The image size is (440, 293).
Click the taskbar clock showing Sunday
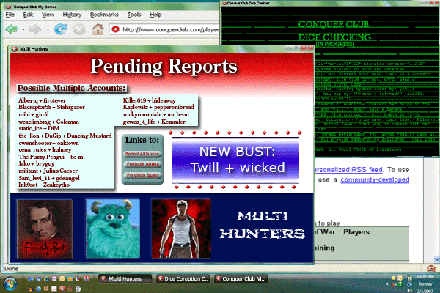point(425,283)
